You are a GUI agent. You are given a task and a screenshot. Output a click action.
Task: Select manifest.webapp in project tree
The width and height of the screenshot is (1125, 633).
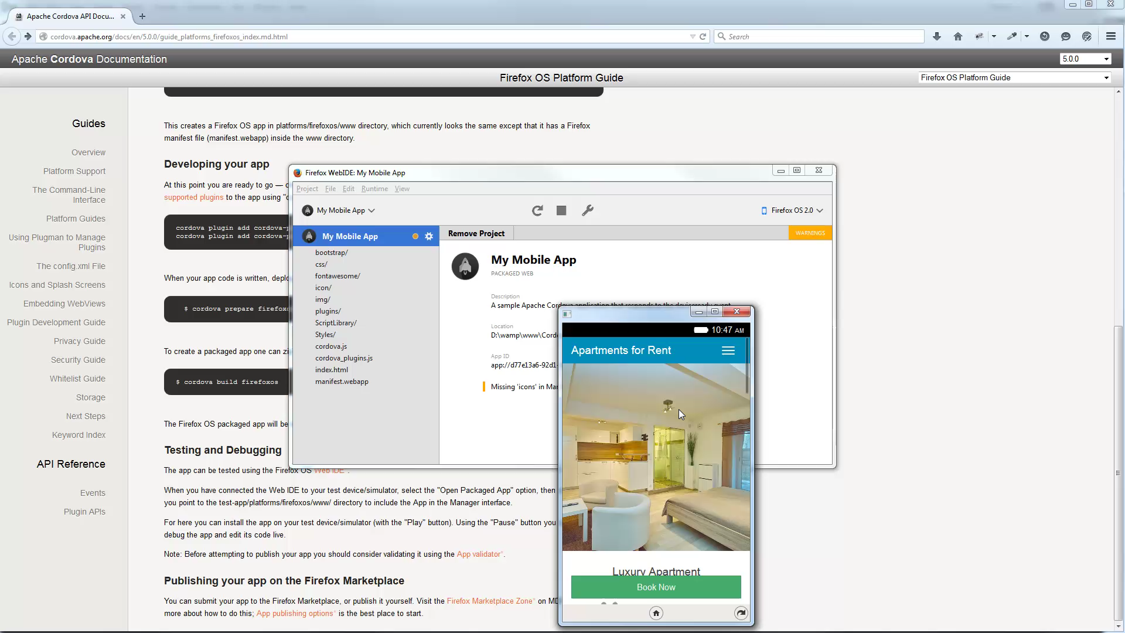[x=342, y=382]
